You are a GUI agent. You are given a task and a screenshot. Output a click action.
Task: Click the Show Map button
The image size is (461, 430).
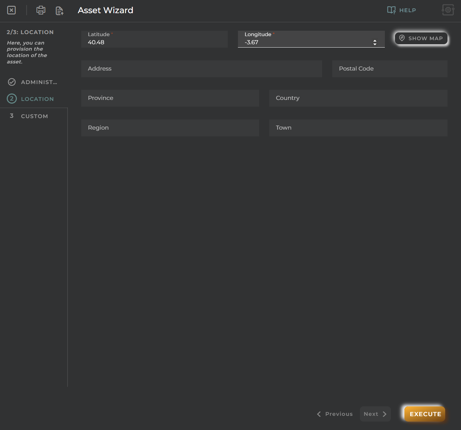421,38
